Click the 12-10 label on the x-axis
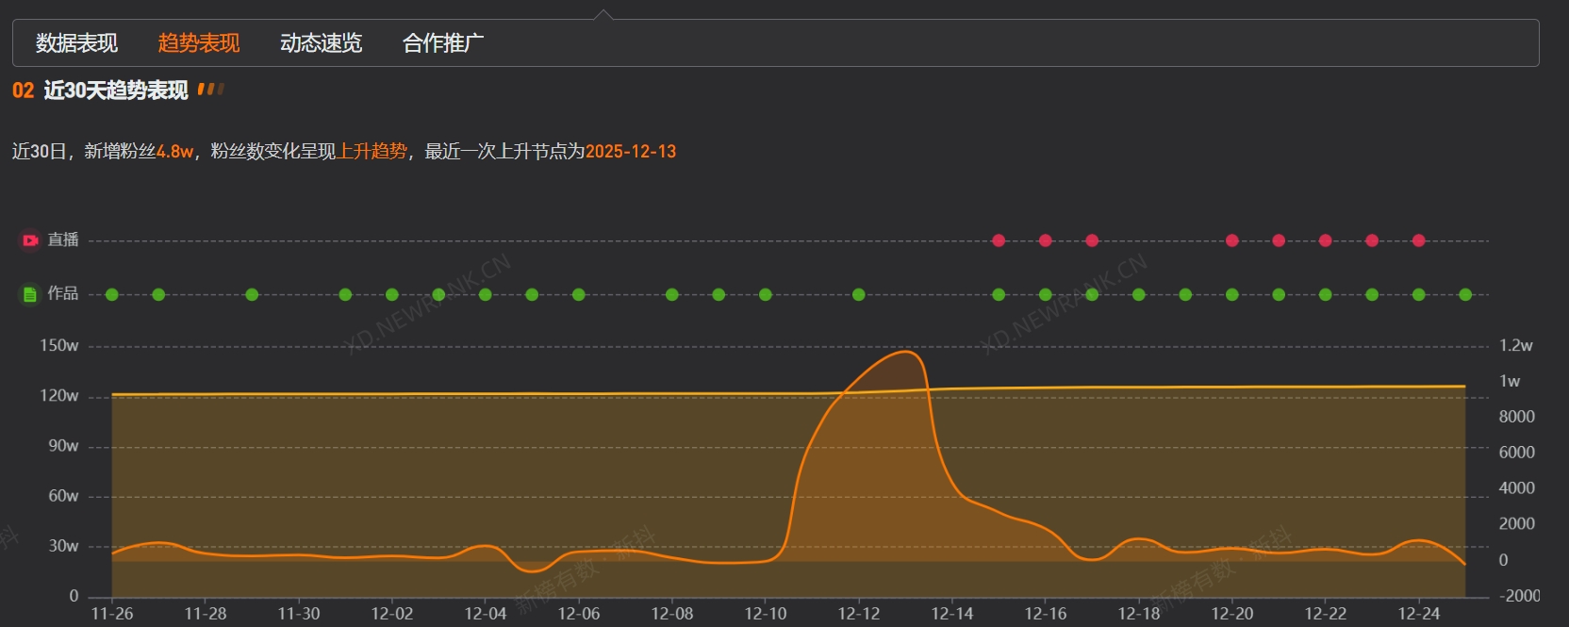 [x=765, y=614]
